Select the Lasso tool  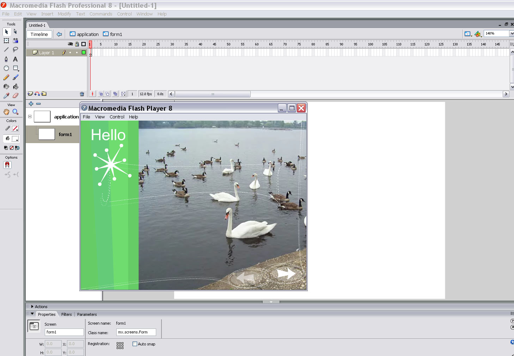point(16,50)
